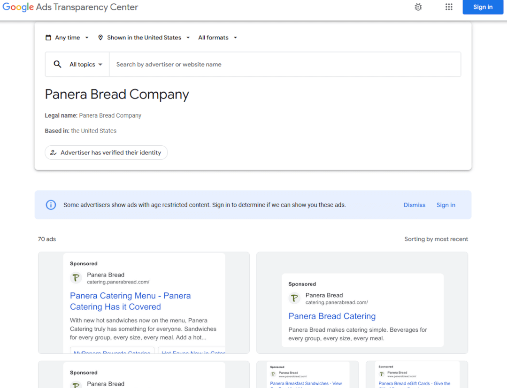The width and height of the screenshot is (507, 388).
Task: Dismiss the age restricted content banner
Action: point(414,205)
